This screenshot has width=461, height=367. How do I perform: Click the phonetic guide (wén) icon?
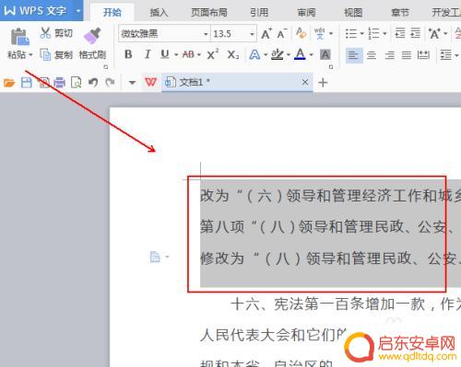pos(320,33)
